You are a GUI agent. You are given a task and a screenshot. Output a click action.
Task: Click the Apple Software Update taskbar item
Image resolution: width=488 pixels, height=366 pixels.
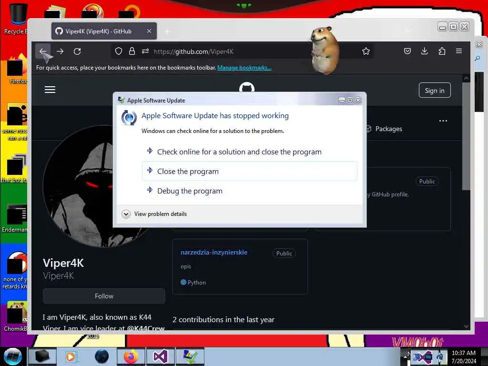pos(190,356)
